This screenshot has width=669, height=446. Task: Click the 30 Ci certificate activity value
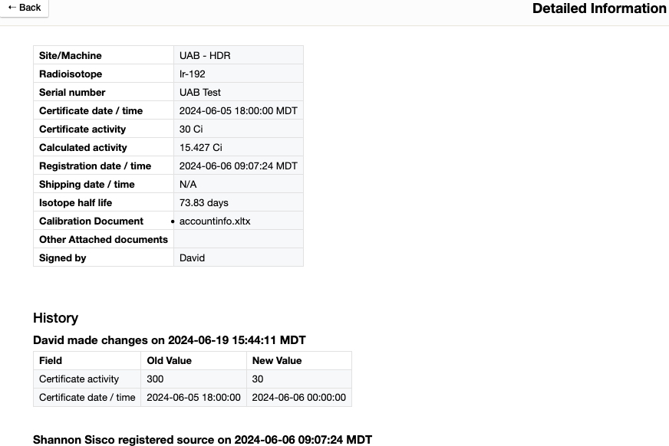(191, 130)
